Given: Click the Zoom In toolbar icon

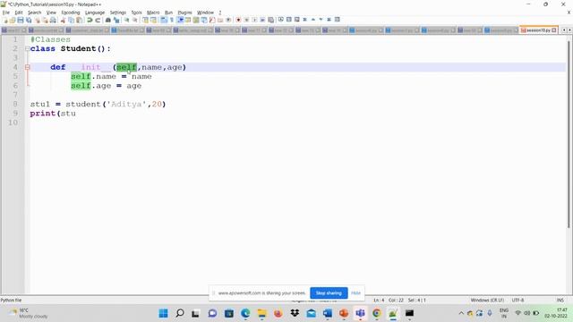Looking at the screenshot, I should point(126,20).
